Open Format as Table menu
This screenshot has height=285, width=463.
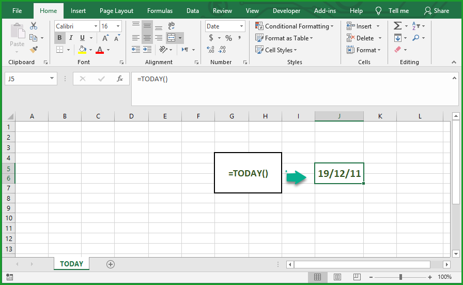(284, 38)
